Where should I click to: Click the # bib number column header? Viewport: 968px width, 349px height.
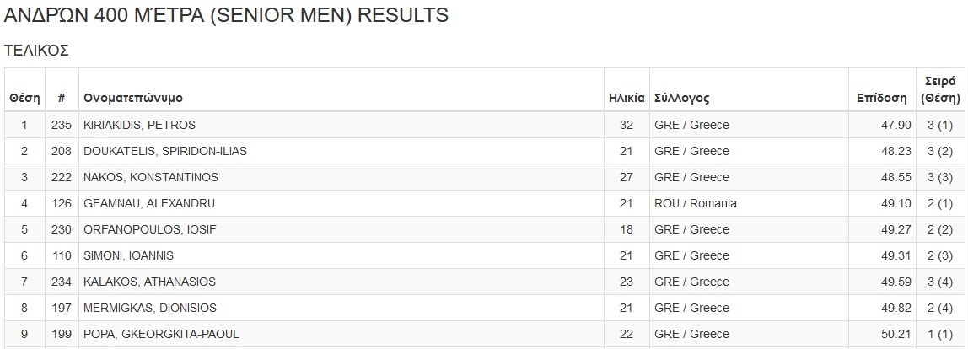point(62,98)
